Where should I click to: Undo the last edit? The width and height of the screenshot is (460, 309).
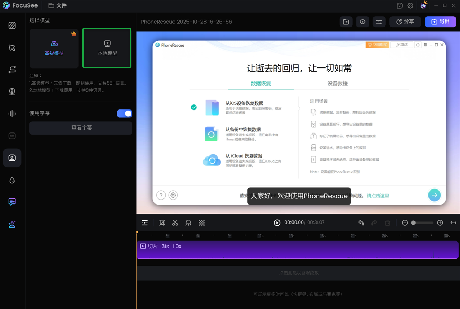pos(361,223)
